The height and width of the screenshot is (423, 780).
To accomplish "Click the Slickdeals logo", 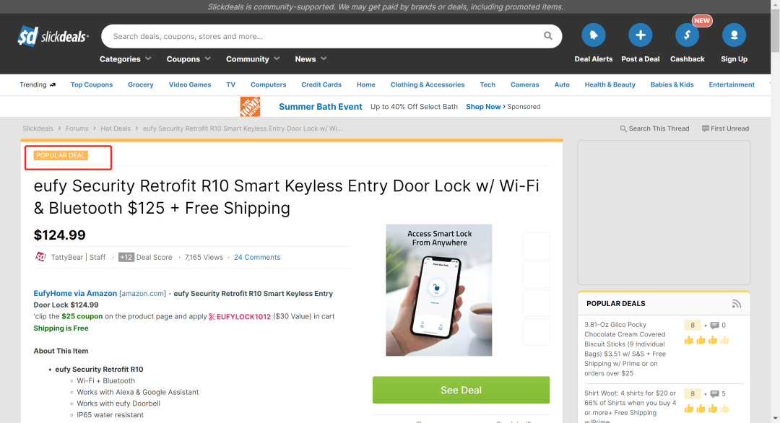I will pyautogui.click(x=53, y=36).
